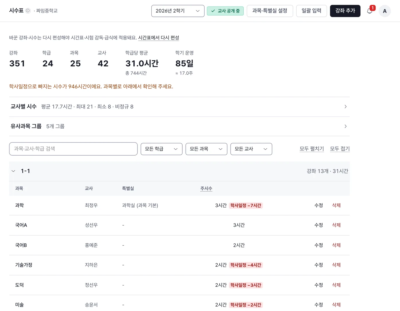Viewport: 400px width, 311px height.
Task: Expand the 유사과목 그룹 row
Action: 179,126
